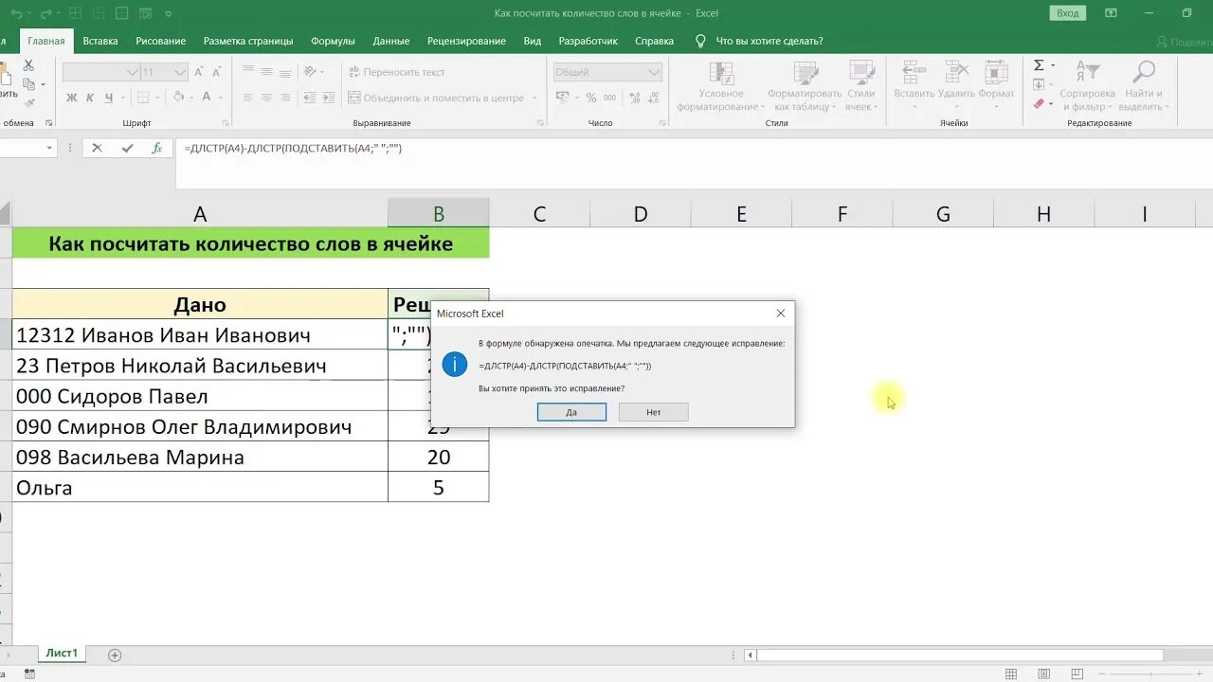Click the Copy icon in clipboard group
The width and height of the screenshot is (1213, 682).
click(28, 84)
